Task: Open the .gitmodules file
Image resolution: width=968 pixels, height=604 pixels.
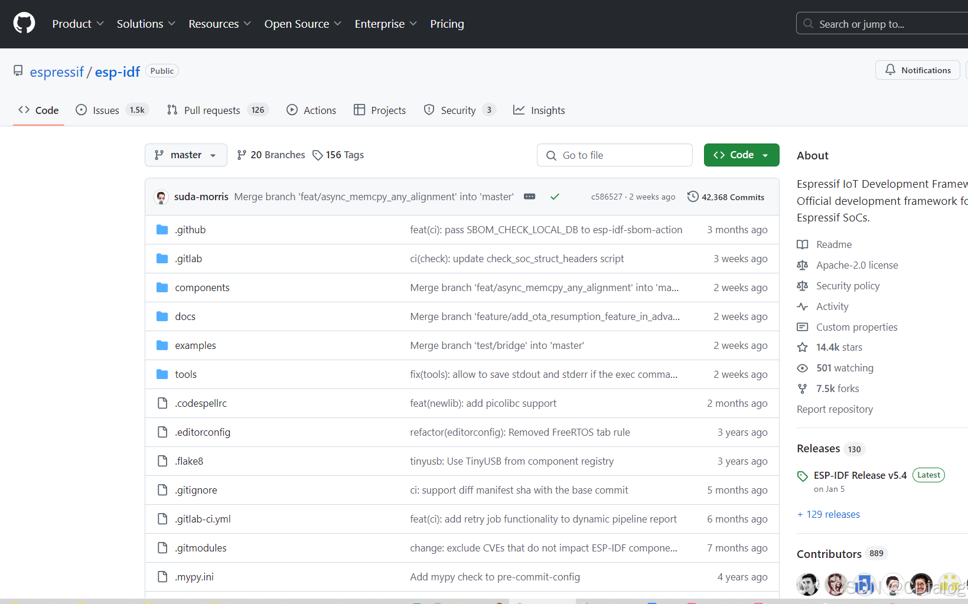Action: [x=201, y=548]
